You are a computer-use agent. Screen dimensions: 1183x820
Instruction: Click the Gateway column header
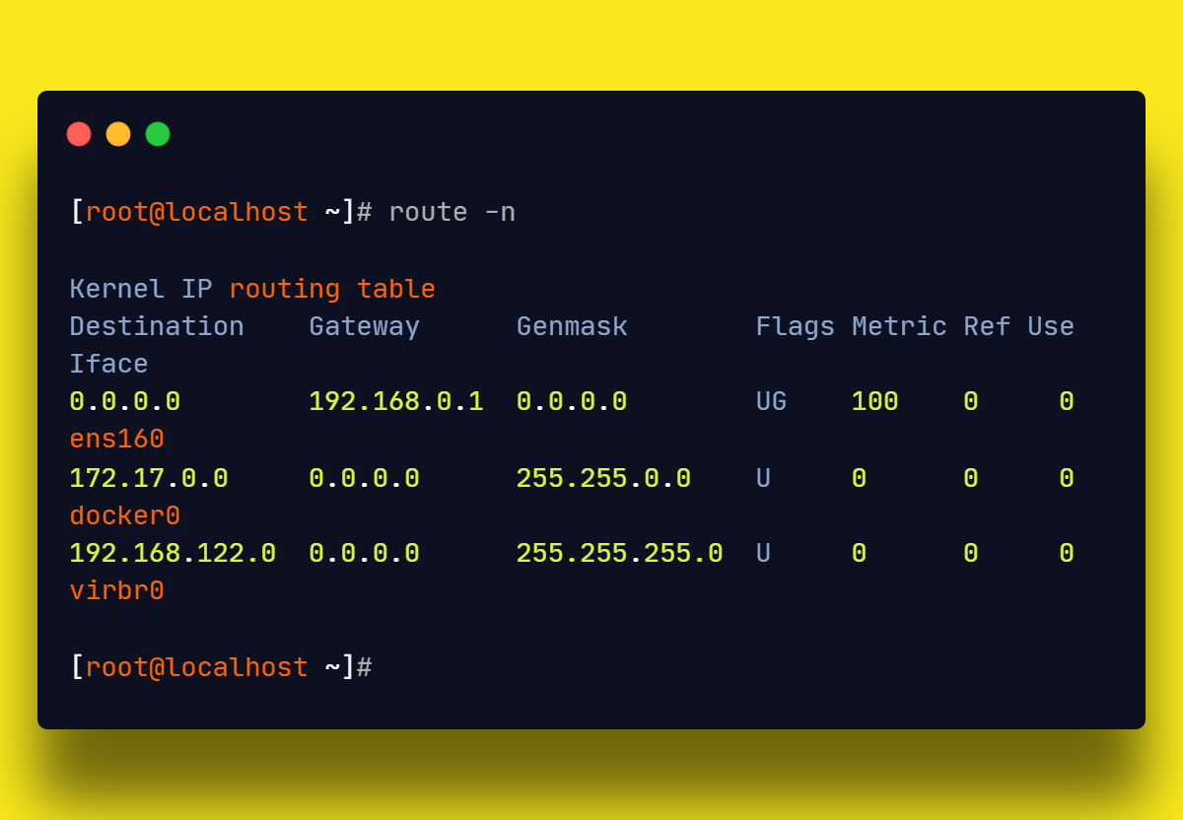point(364,325)
